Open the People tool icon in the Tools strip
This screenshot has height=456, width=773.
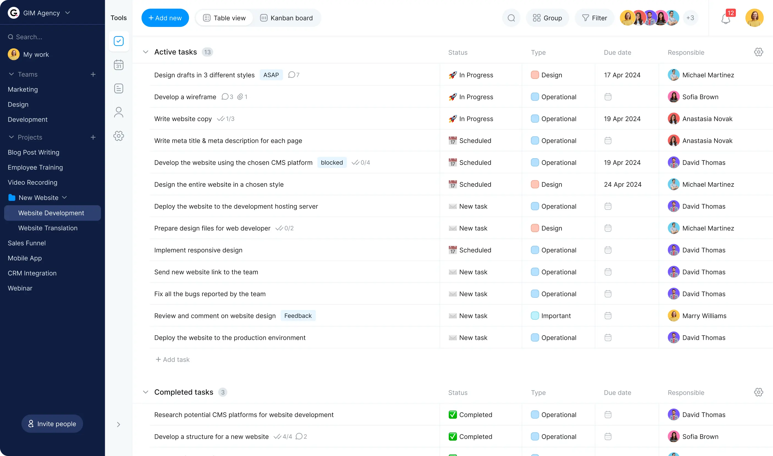pyautogui.click(x=119, y=112)
